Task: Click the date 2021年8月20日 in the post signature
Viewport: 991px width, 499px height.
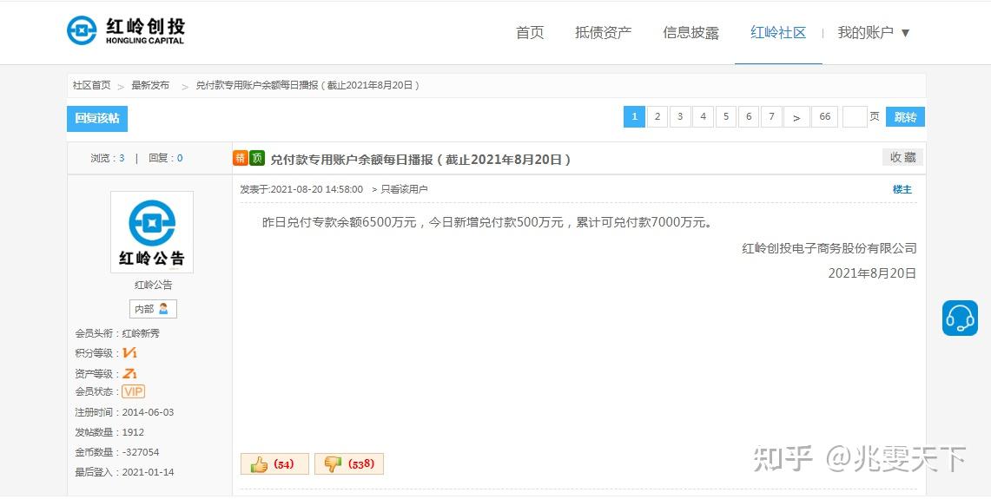Action: [x=872, y=272]
